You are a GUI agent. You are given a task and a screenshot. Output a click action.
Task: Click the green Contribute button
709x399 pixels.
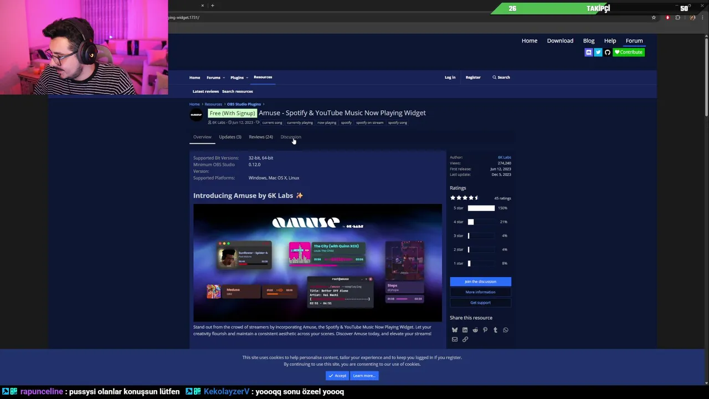(629, 52)
